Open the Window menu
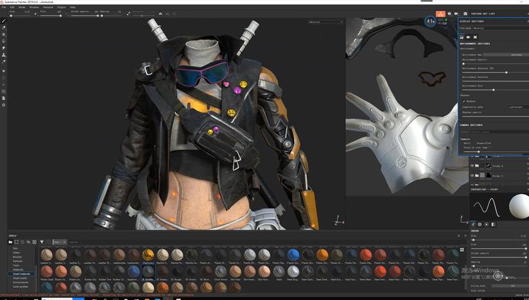The image size is (529, 300). (x=34, y=7)
